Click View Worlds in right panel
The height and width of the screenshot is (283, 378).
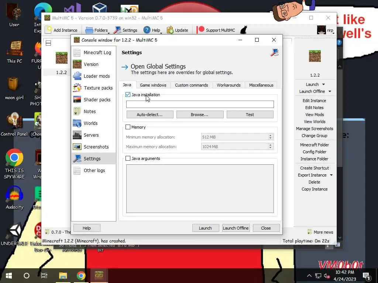pos(315,122)
